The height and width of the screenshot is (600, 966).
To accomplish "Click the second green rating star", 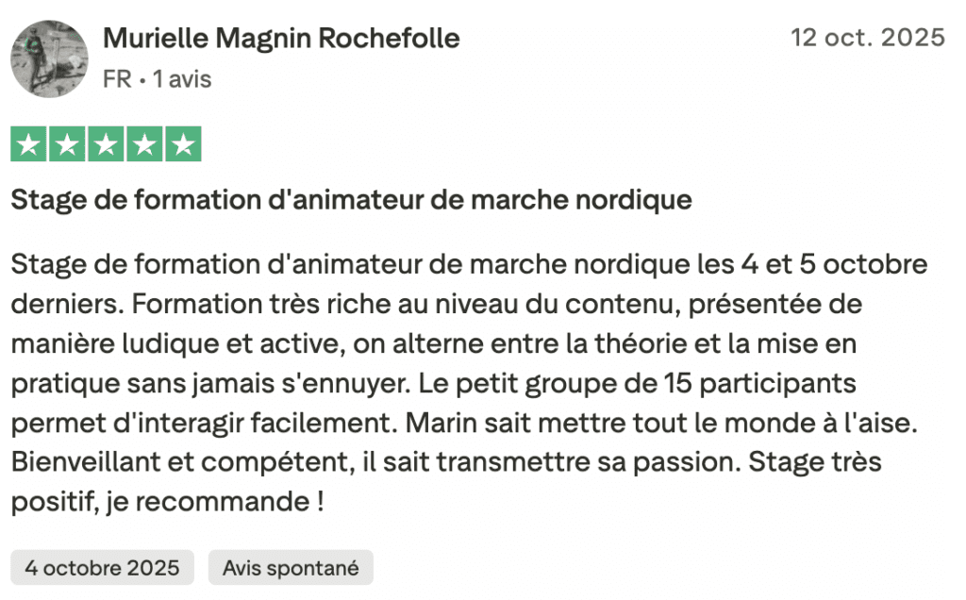I will tap(68, 144).
